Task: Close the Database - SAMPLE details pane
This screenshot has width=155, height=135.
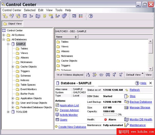Action: [151, 83]
